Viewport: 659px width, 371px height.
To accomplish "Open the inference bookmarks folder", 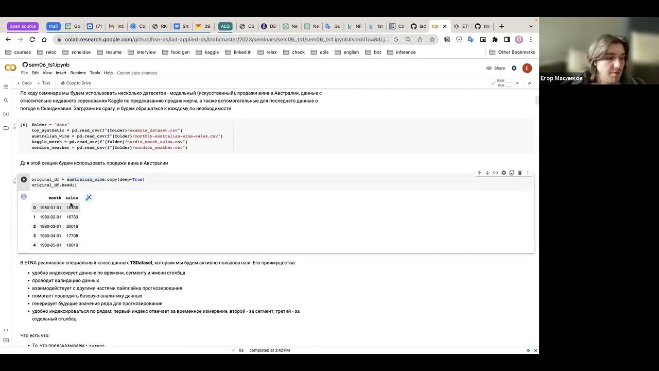I will click(x=401, y=52).
